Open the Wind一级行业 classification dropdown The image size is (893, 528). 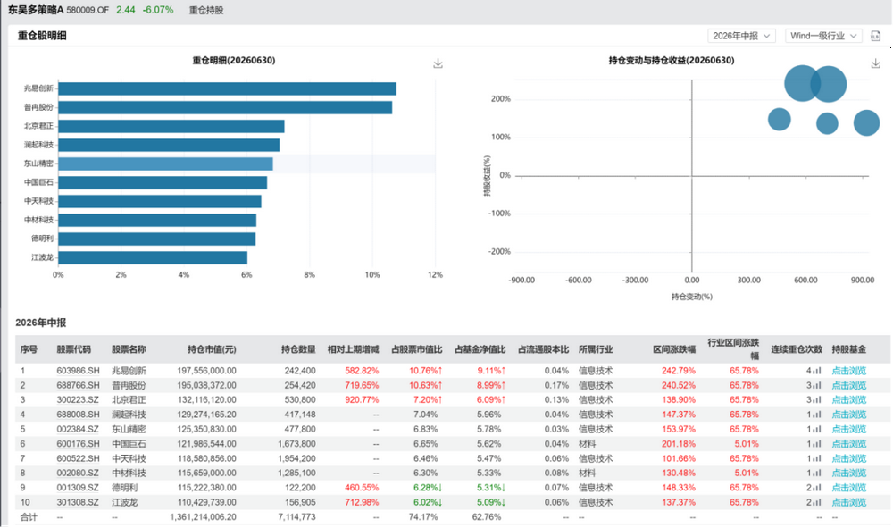tap(823, 36)
